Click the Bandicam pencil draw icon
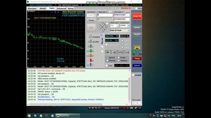Image resolution: width=211 pixels, height=118 pixels. point(136,108)
